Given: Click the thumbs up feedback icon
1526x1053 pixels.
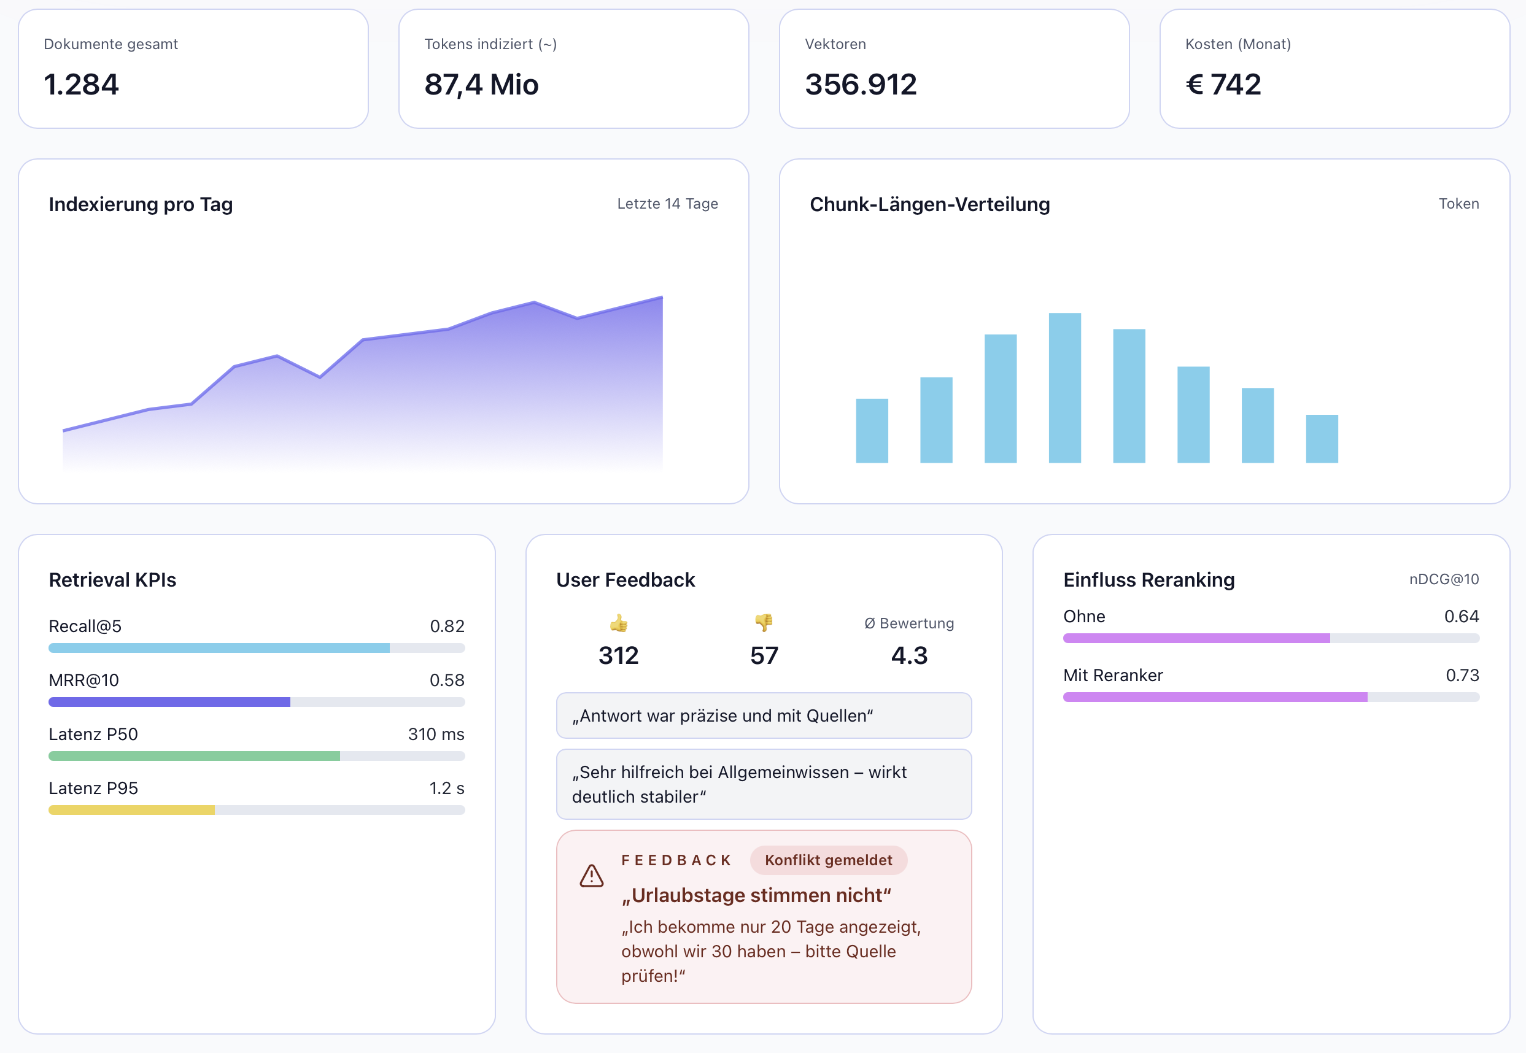Looking at the screenshot, I should point(619,623).
